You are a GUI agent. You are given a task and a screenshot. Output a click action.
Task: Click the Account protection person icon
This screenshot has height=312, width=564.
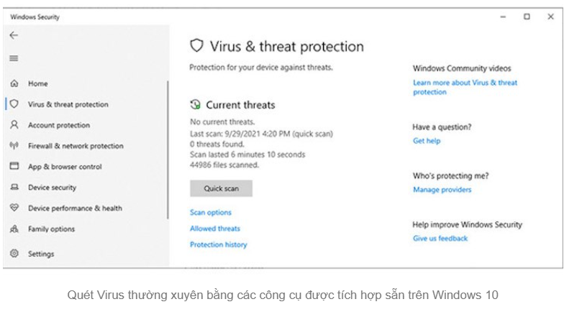[14, 125]
